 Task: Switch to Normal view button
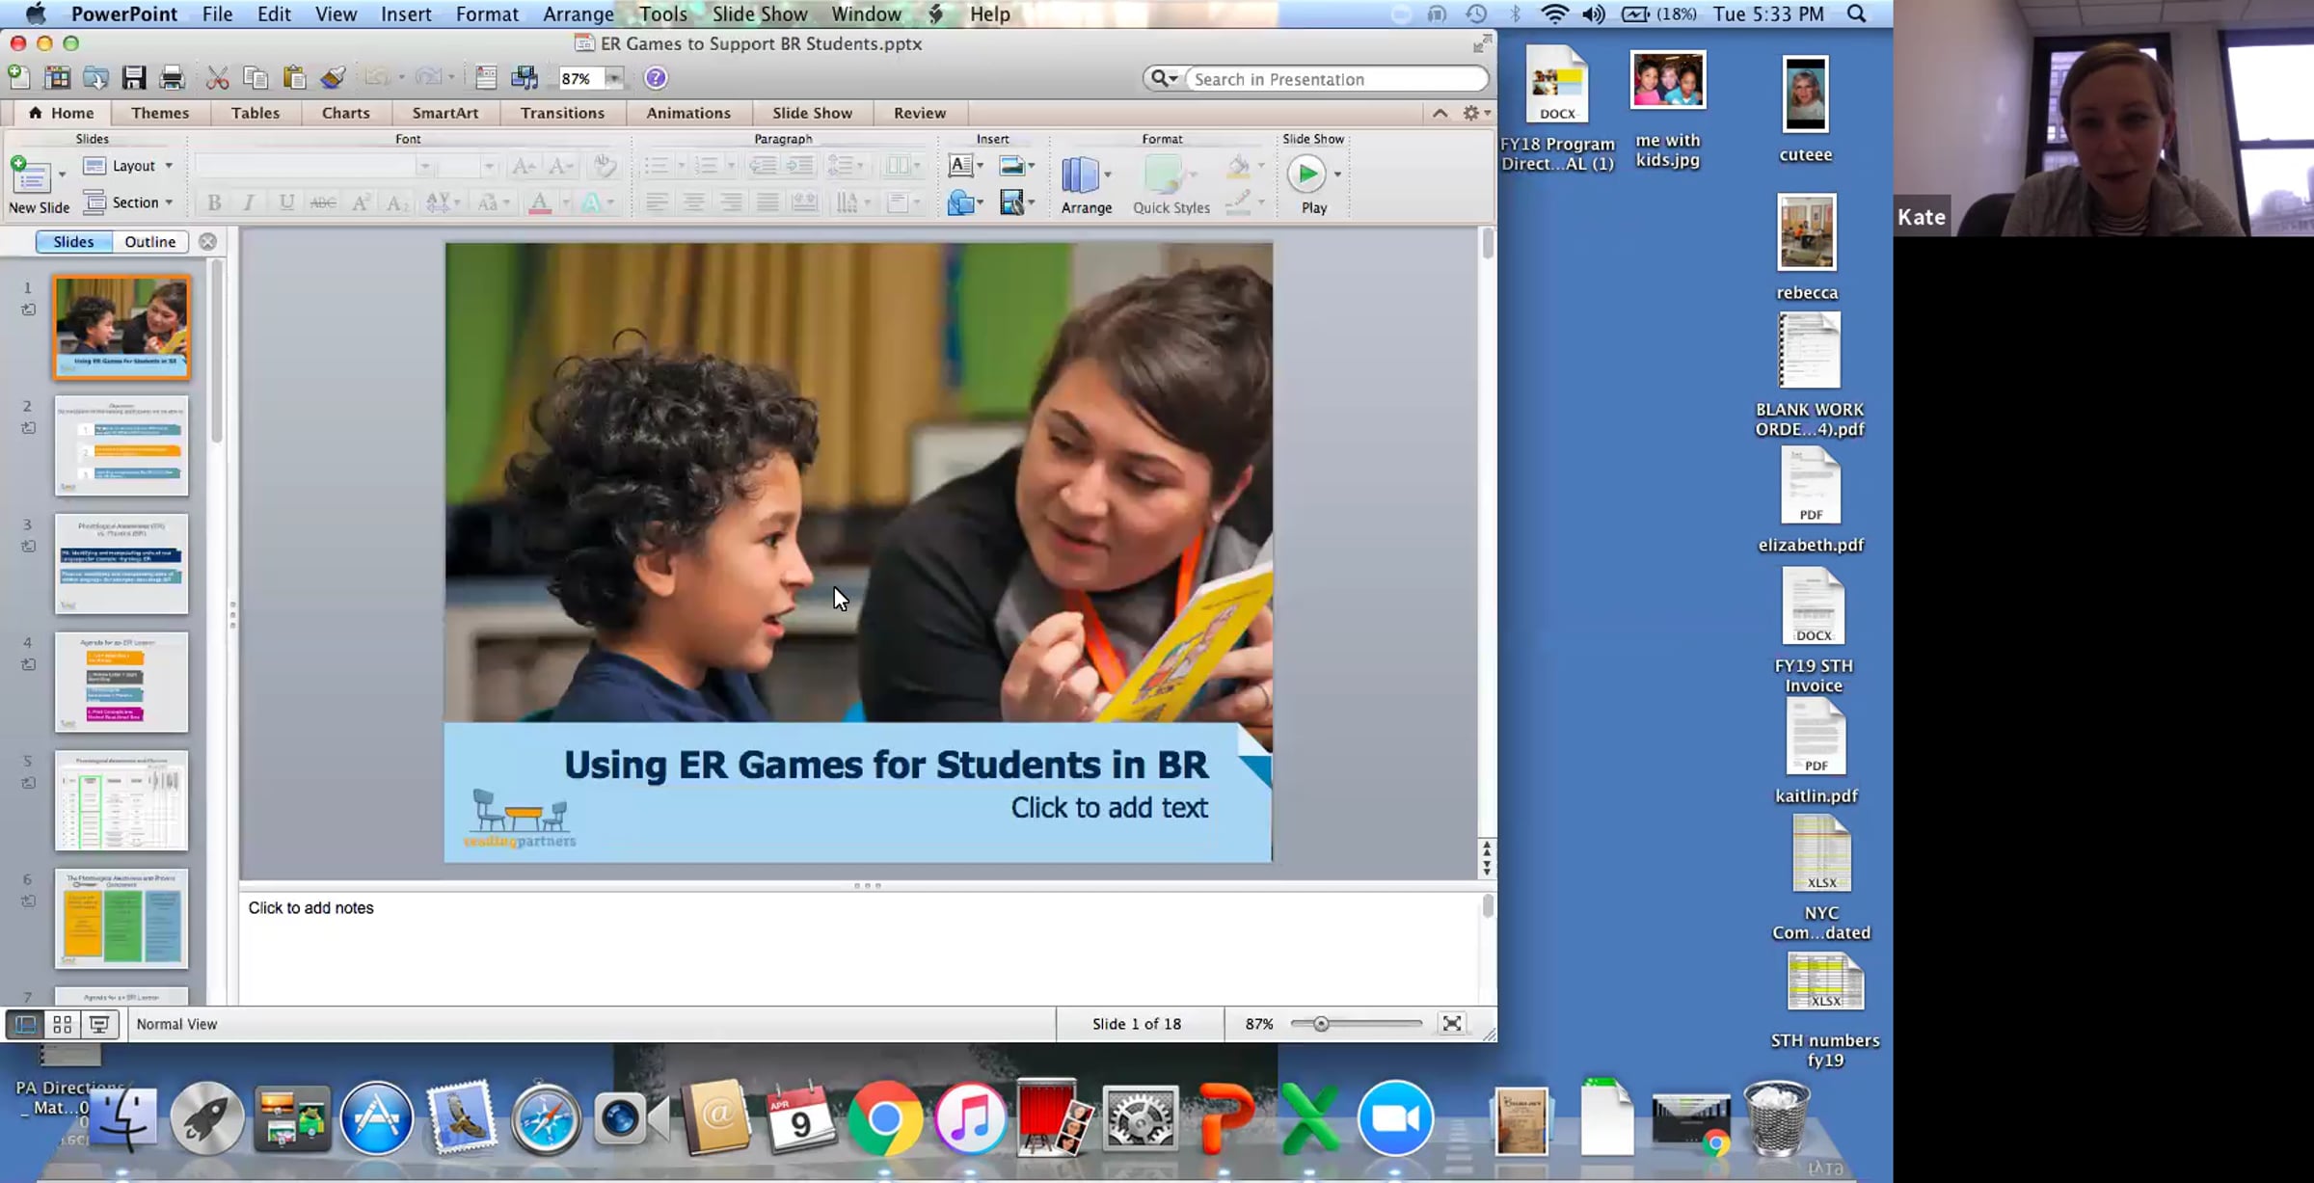tap(26, 1024)
